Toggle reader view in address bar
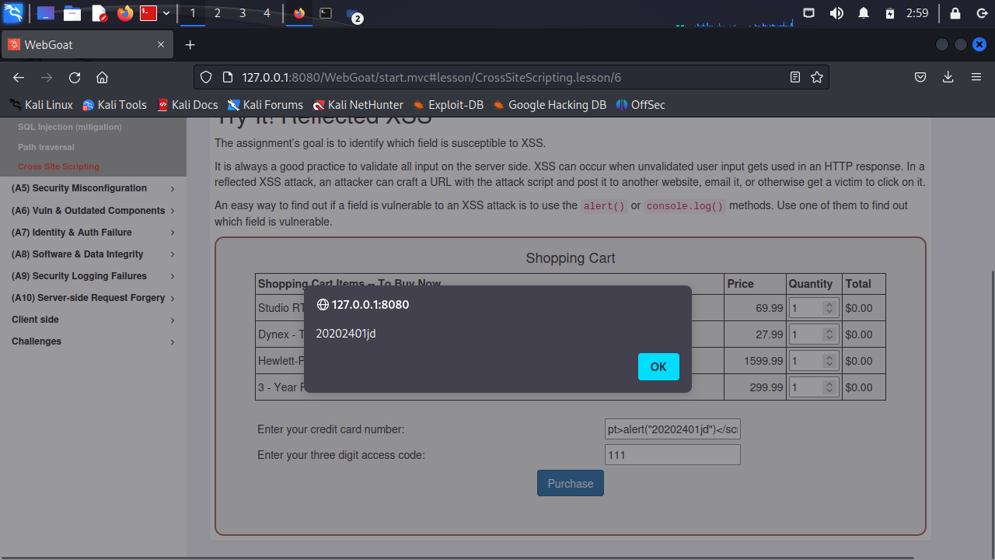995x560 pixels. pos(795,77)
